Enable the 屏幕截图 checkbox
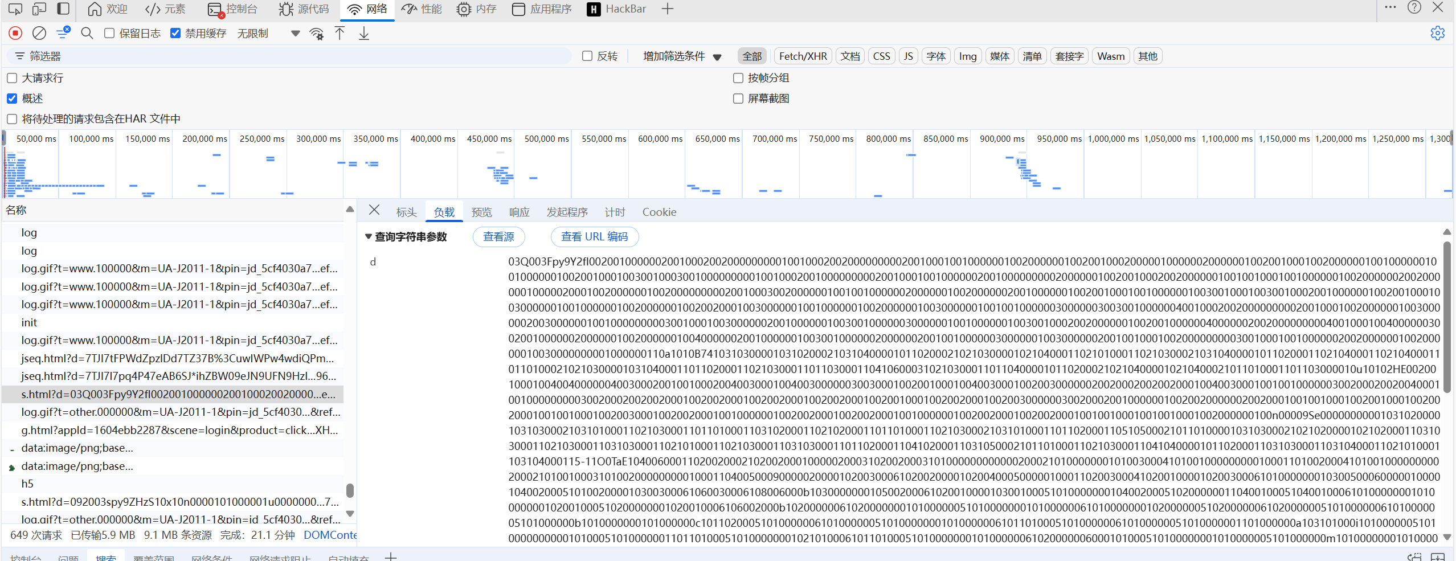Image resolution: width=1456 pixels, height=561 pixels. coord(738,99)
